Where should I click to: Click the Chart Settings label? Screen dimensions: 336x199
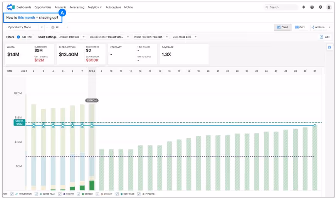47,37
